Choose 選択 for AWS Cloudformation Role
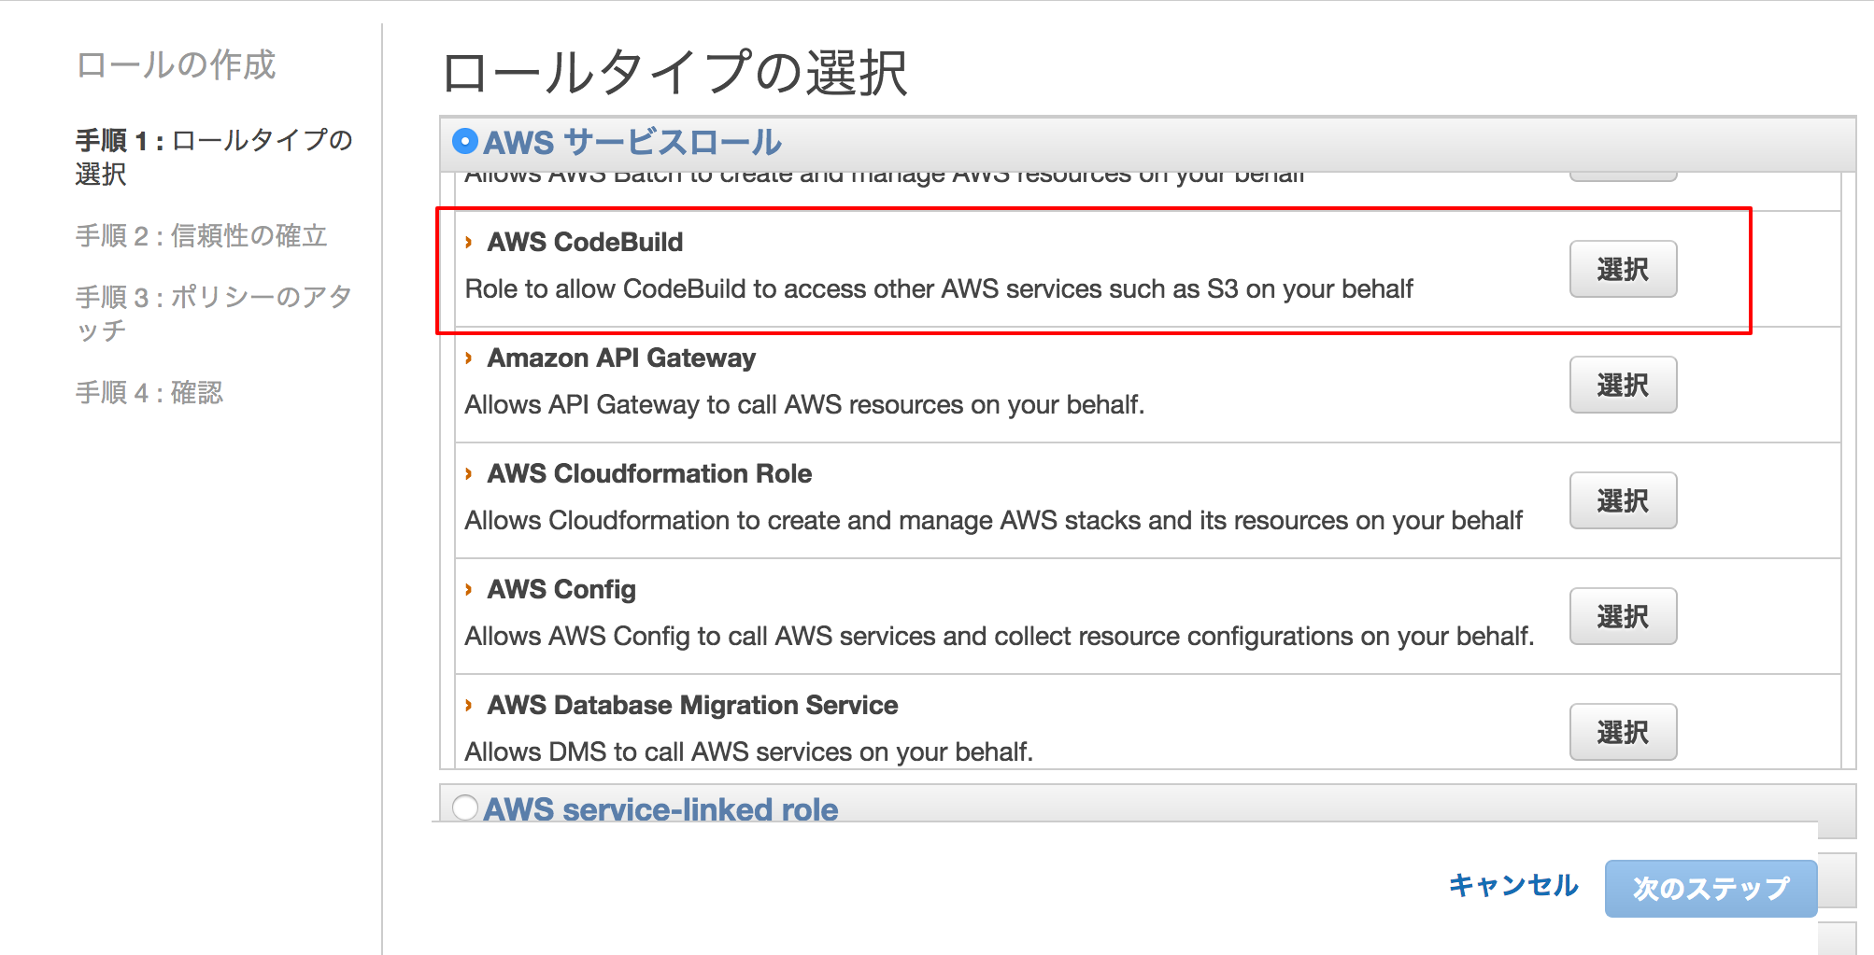1874x955 pixels. (1623, 500)
